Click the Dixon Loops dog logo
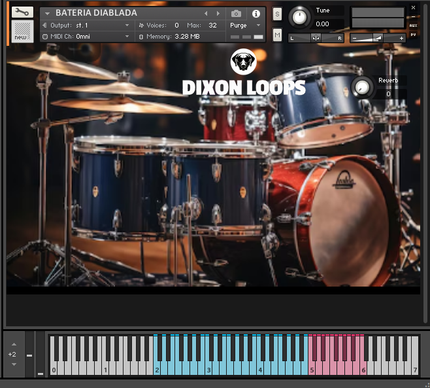Image resolution: width=430 pixels, height=388 pixels. click(243, 62)
